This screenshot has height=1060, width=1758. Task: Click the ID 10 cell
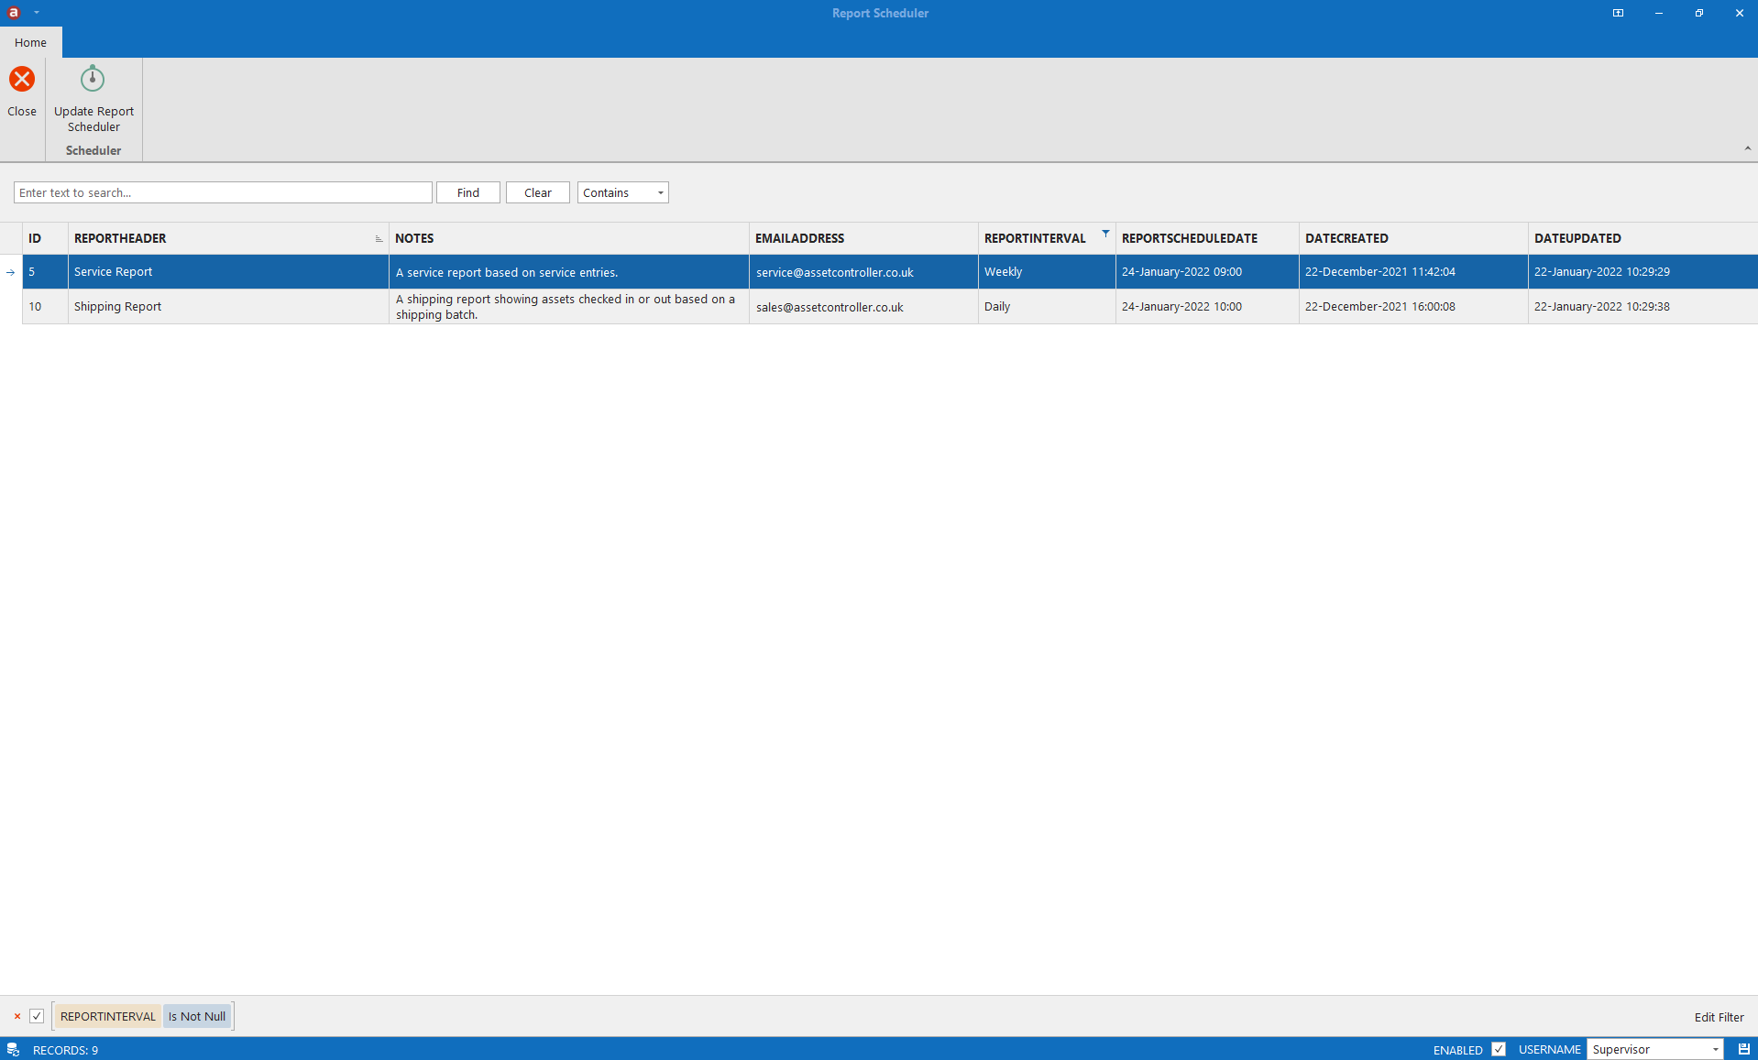coord(45,307)
